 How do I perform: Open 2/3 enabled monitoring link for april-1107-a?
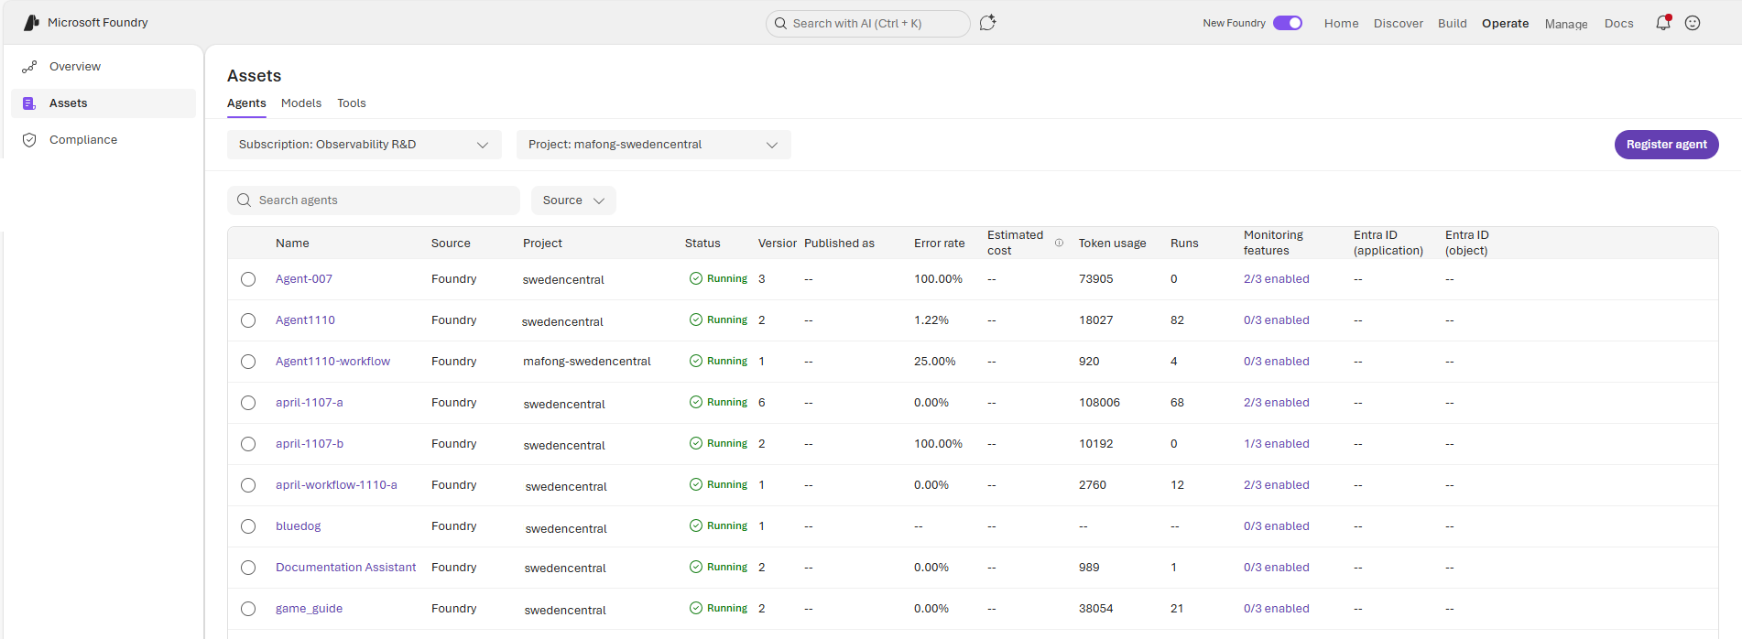[1276, 403]
